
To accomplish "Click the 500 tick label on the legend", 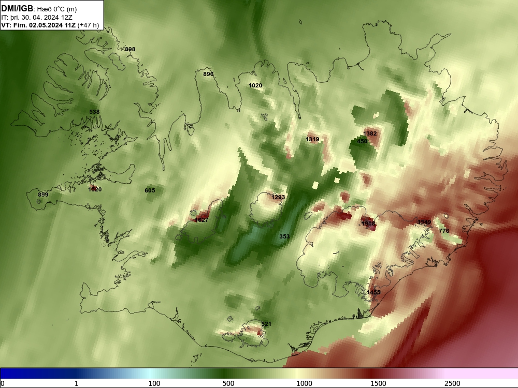I will click(228, 383).
